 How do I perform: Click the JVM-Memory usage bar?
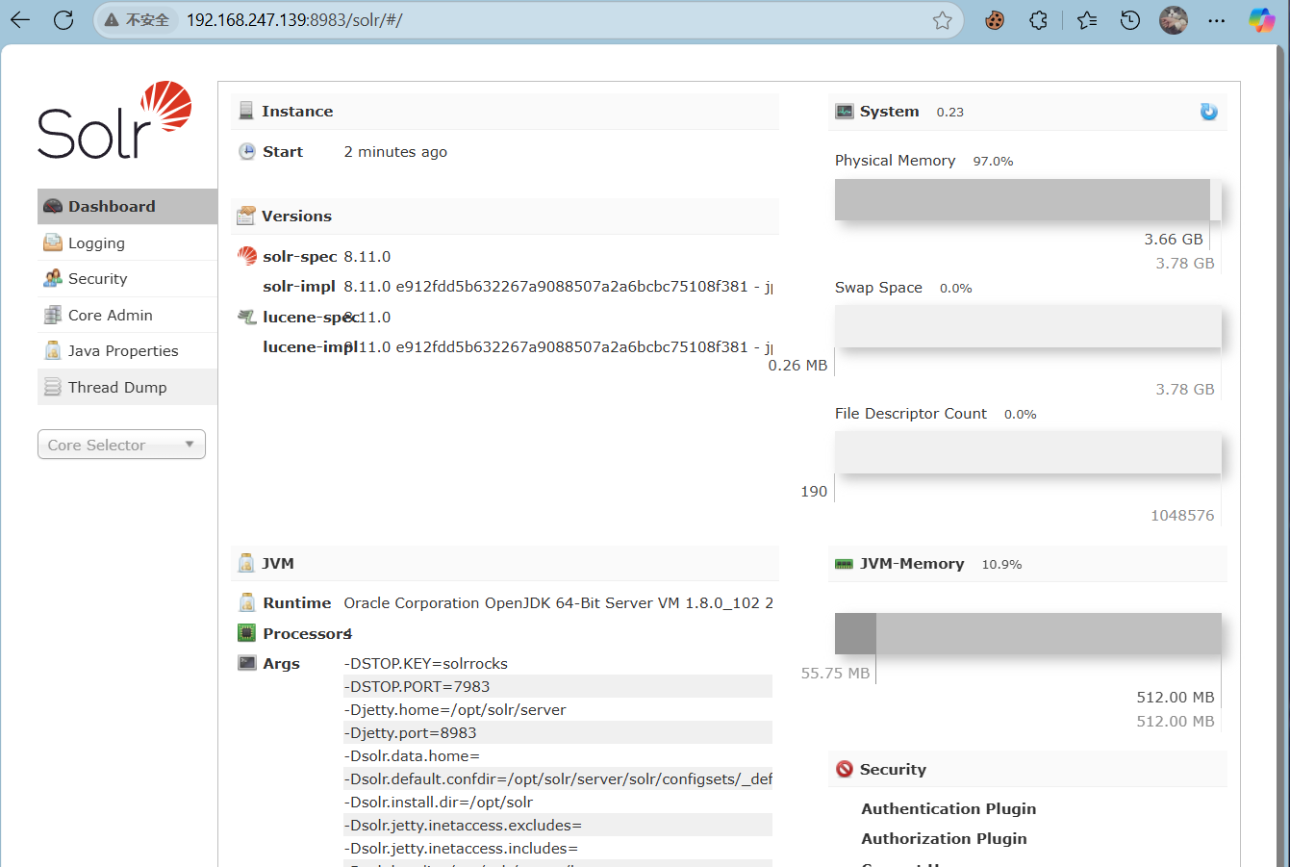[1028, 634]
